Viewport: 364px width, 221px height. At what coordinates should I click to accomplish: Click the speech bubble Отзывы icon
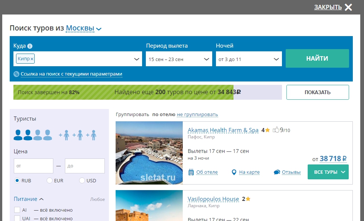tap(277, 172)
